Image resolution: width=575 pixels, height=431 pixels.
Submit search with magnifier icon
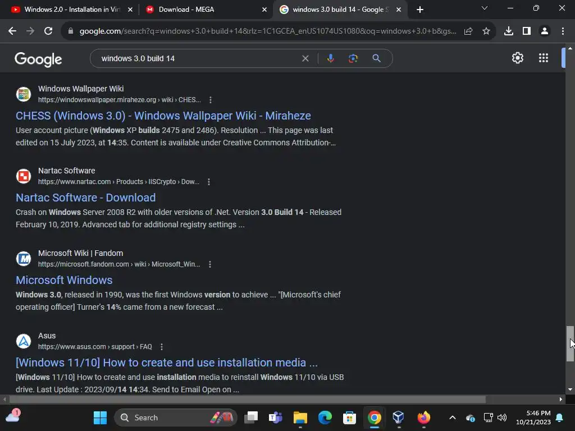376,58
